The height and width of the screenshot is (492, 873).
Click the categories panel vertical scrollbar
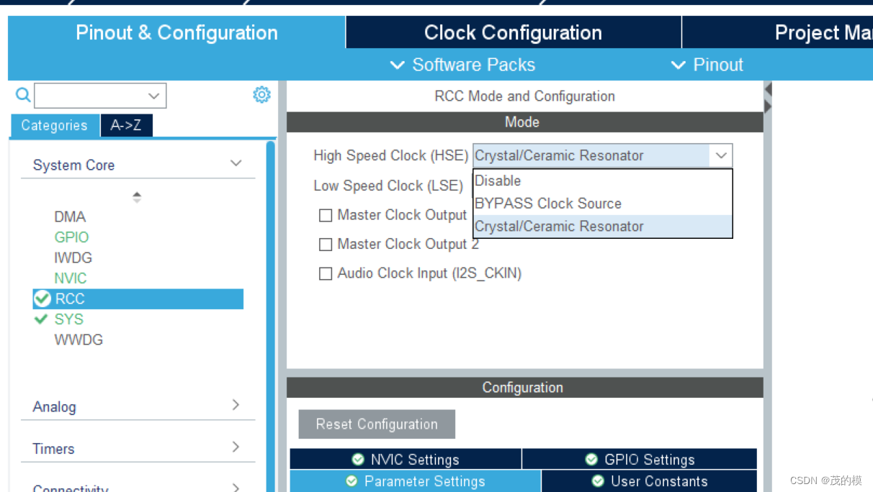tap(271, 316)
